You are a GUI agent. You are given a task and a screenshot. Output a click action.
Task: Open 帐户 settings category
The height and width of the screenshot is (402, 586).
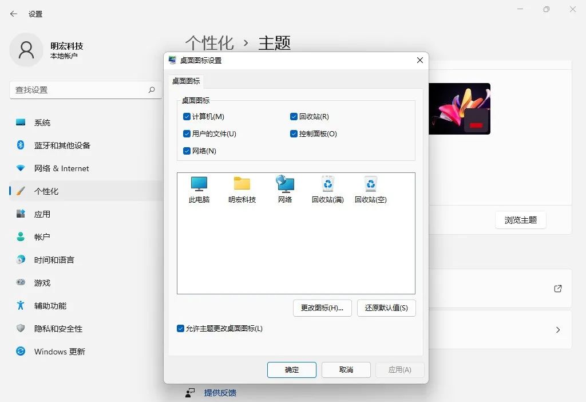85,237
